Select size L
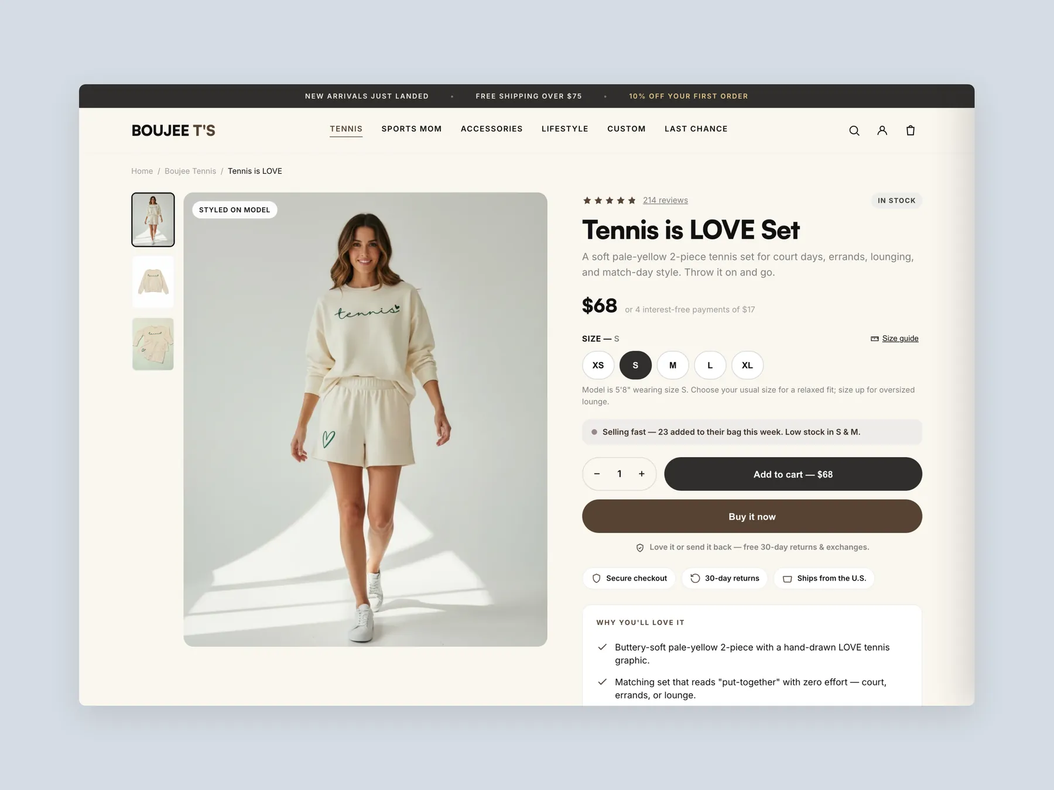 click(710, 365)
